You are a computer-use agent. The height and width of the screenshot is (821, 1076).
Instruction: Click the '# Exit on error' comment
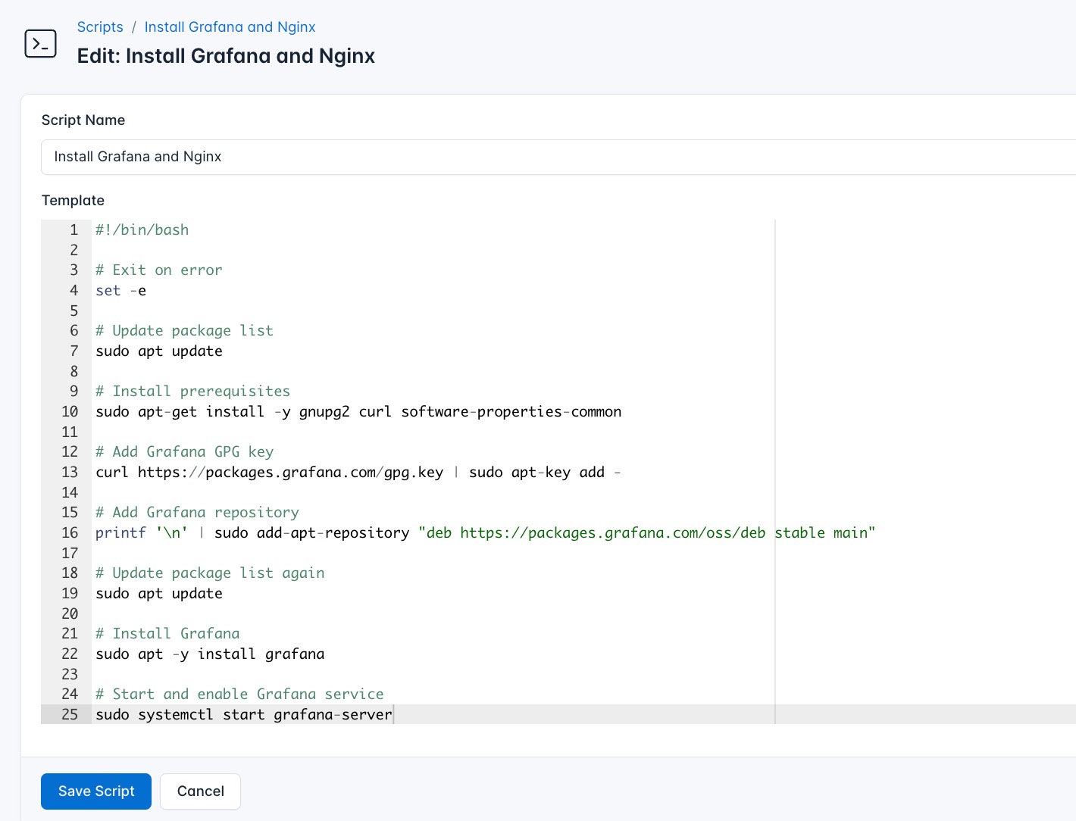[158, 270]
